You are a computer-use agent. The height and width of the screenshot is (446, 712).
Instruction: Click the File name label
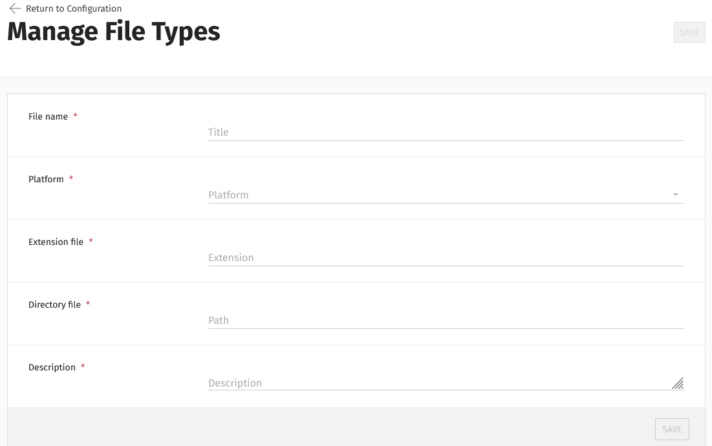48,116
